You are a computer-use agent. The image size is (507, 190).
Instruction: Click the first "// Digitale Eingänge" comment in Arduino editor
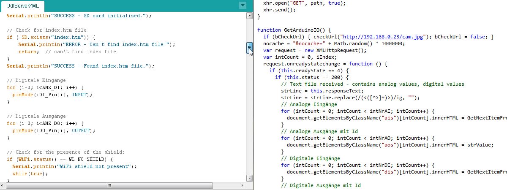click(x=36, y=80)
